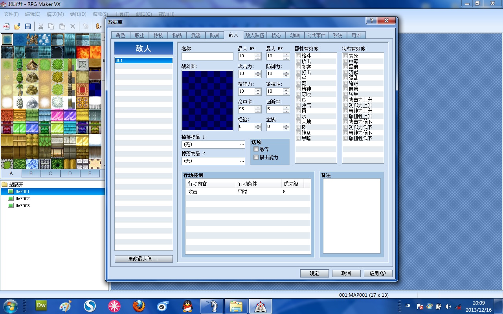Open the 掉落物品 1 selector button
The image size is (503, 314).
click(242, 145)
